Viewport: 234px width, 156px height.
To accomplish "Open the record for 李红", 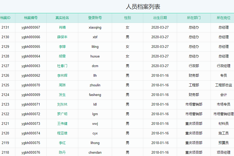I will 62,143.
